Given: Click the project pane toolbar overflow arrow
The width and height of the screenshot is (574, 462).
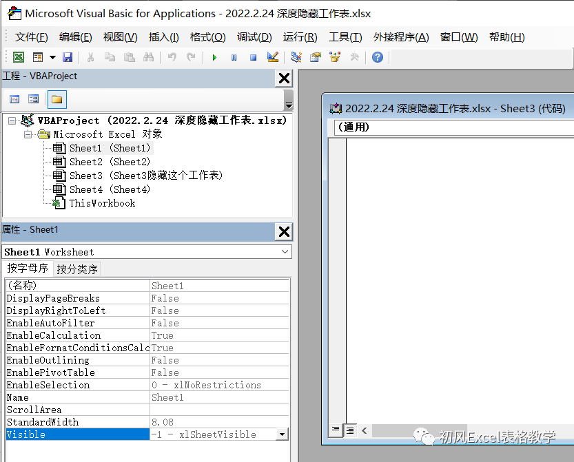Looking at the screenshot, I should (289, 105).
